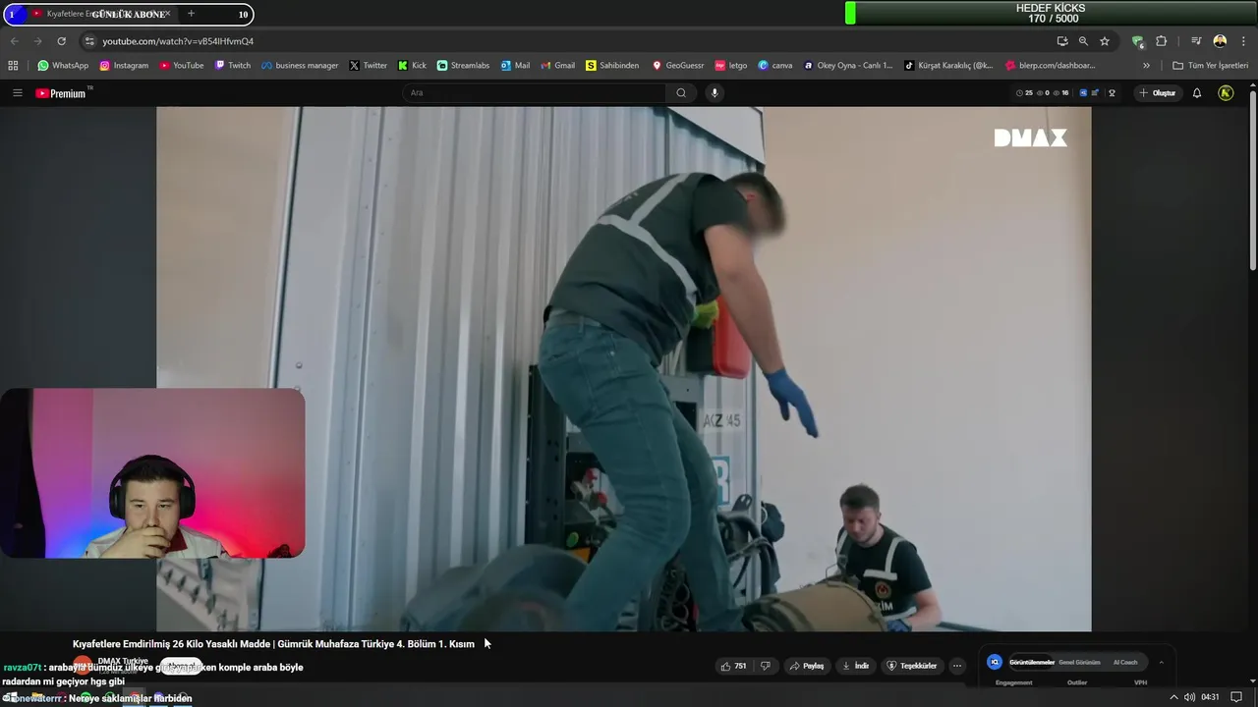Image resolution: width=1258 pixels, height=707 pixels.
Task: Open the canva bookmark
Action: [775, 66]
